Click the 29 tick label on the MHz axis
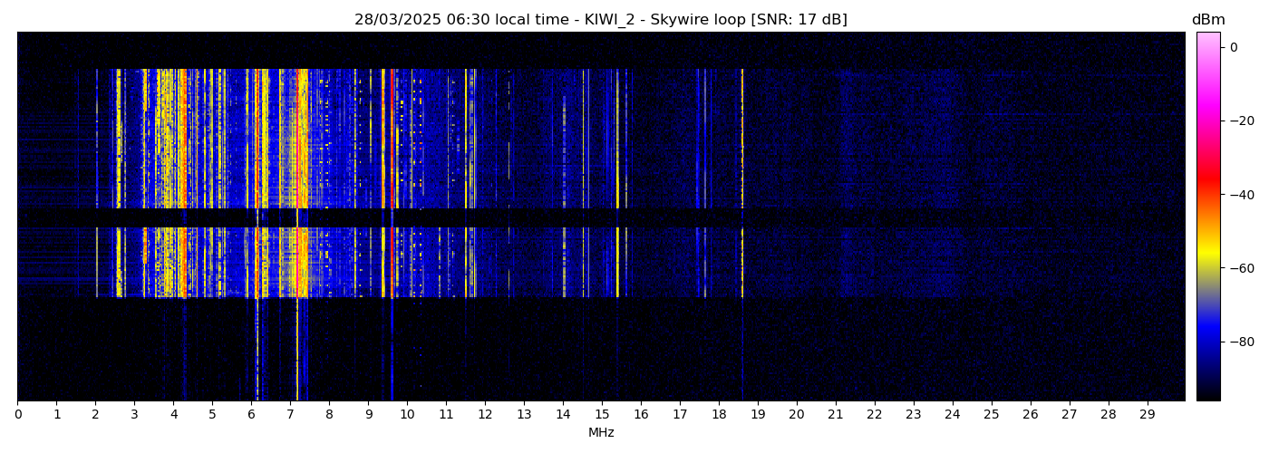Image resolution: width=1269 pixels, height=453 pixels. tap(1147, 414)
